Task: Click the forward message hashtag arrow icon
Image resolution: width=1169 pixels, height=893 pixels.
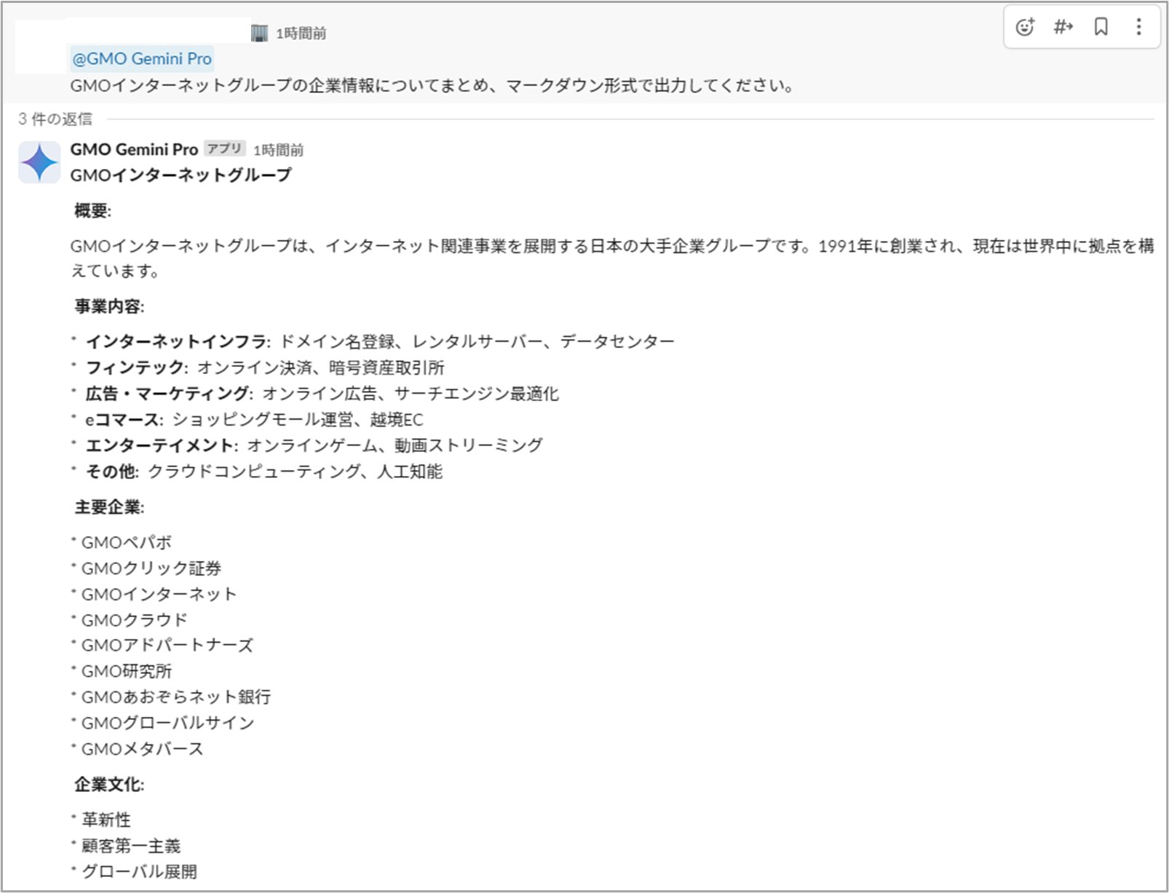Action: tap(1063, 27)
